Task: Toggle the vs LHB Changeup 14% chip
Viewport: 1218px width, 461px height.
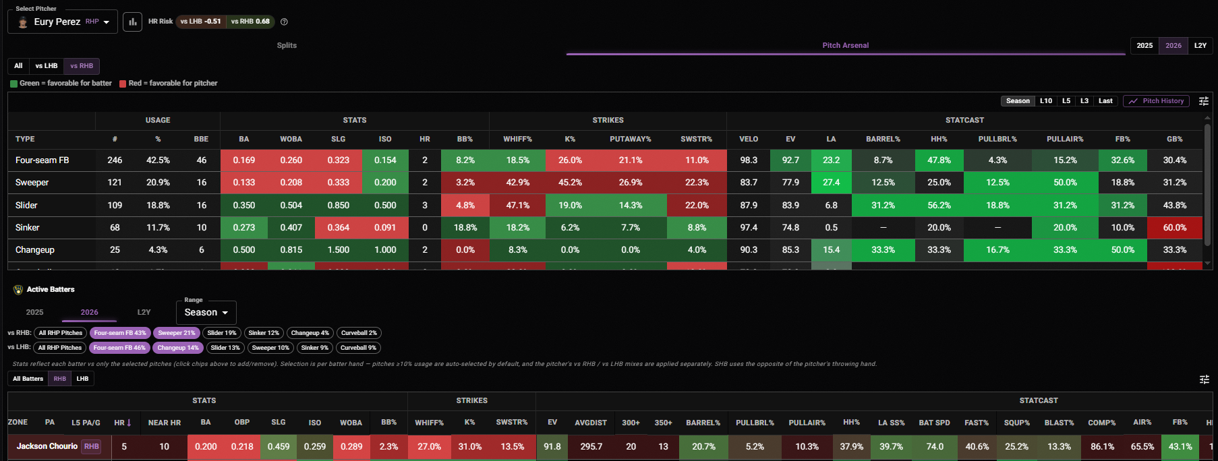Action: click(178, 348)
